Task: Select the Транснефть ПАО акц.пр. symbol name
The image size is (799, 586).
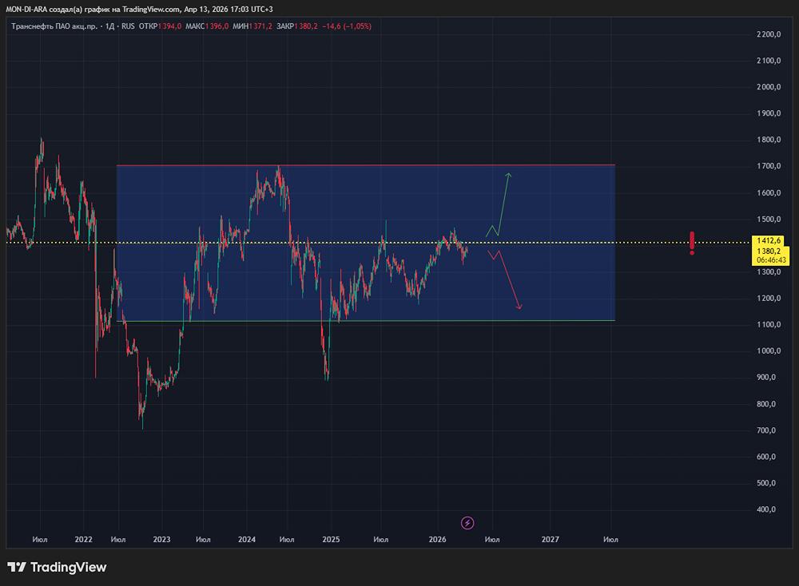Action: [x=54, y=26]
